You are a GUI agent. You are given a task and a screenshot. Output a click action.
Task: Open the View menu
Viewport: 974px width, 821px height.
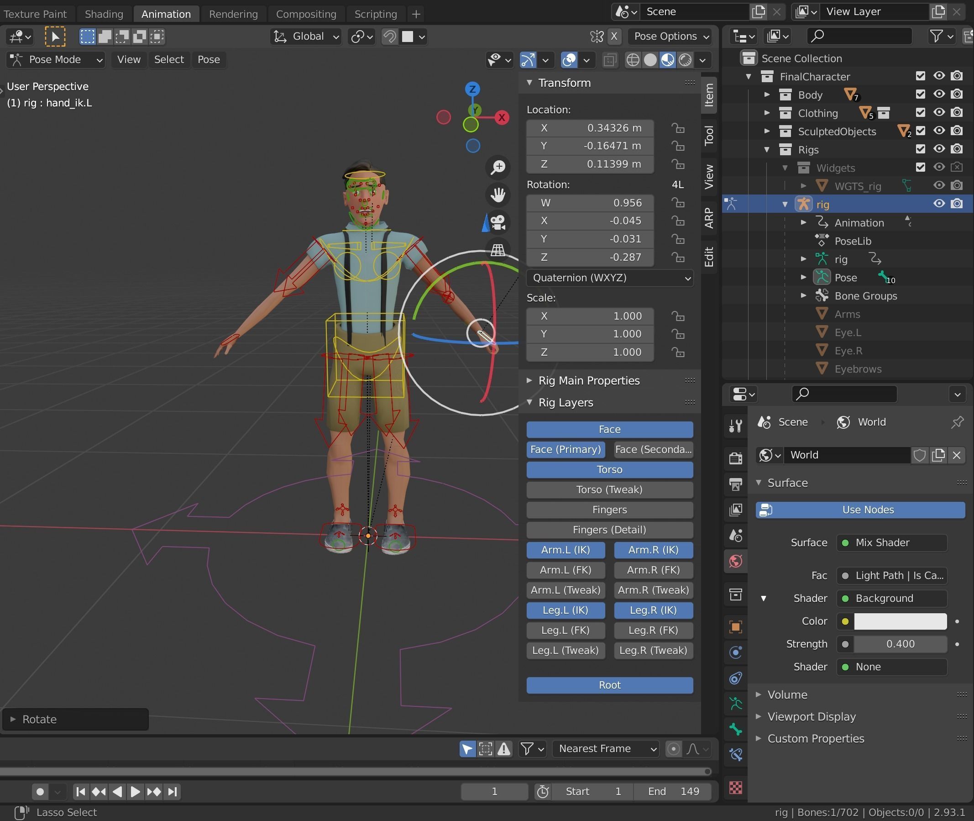pos(129,59)
